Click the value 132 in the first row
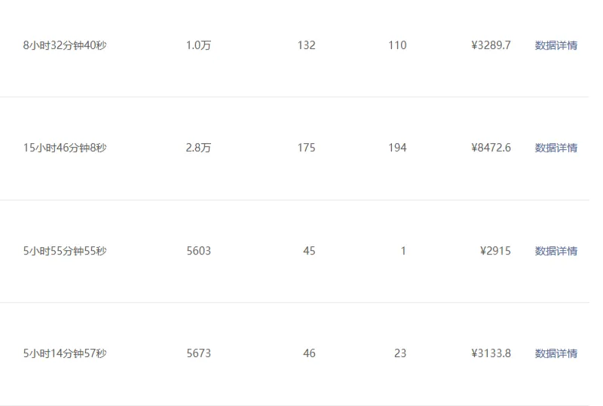 pyautogui.click(x=306, y=45)
